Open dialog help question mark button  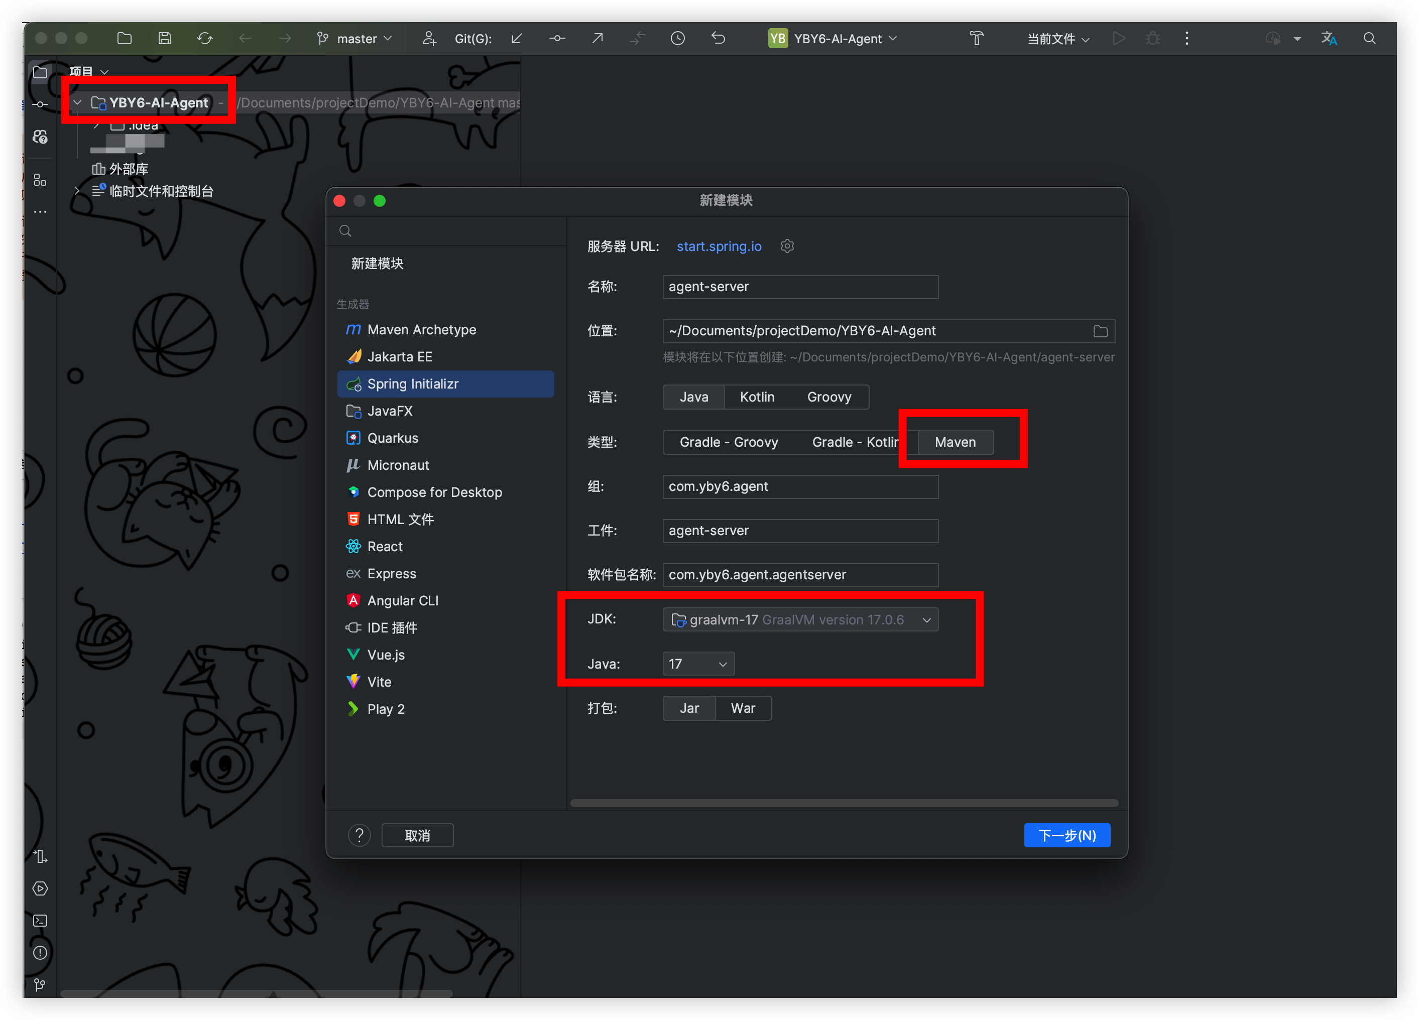pyautogui.click(x=359, y=835)
